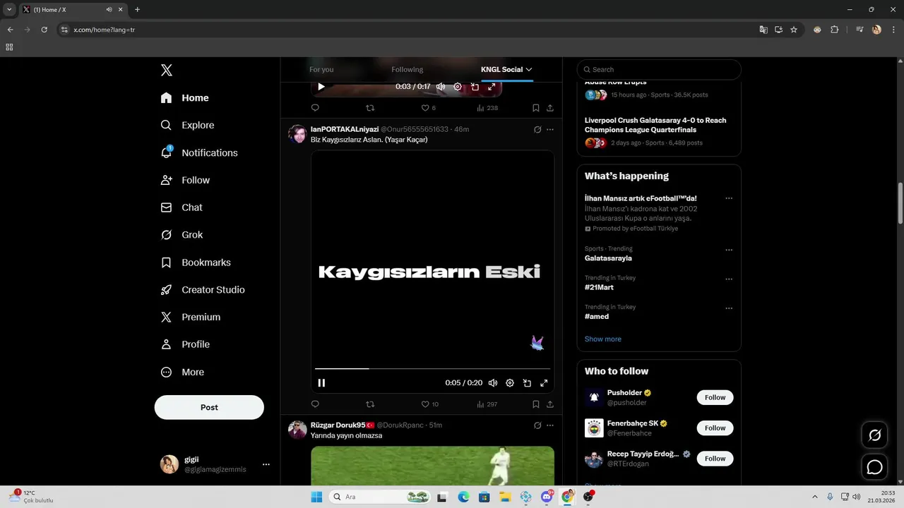Switch to the For you tab
The width and height of the screenshot is (904, 508).
point(321,69)
